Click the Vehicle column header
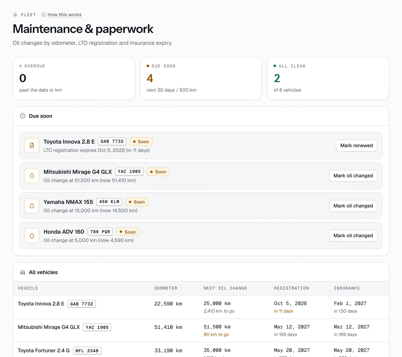This screenshot has width=402, height=357. pyautogui.click(x=28, y=288)
